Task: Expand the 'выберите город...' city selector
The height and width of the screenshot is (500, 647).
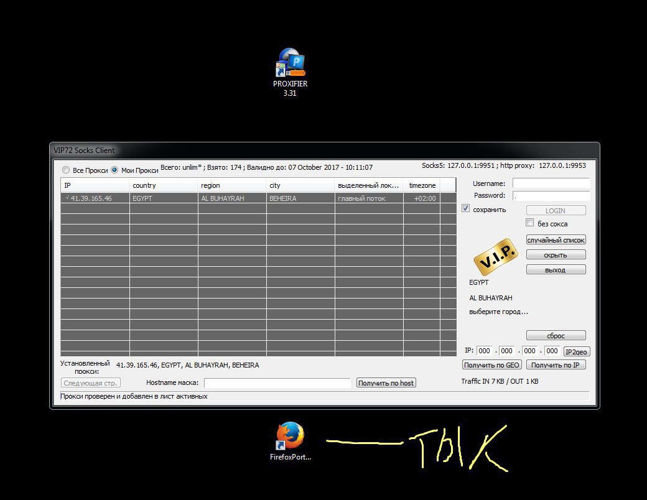Action: click(498, 312)
